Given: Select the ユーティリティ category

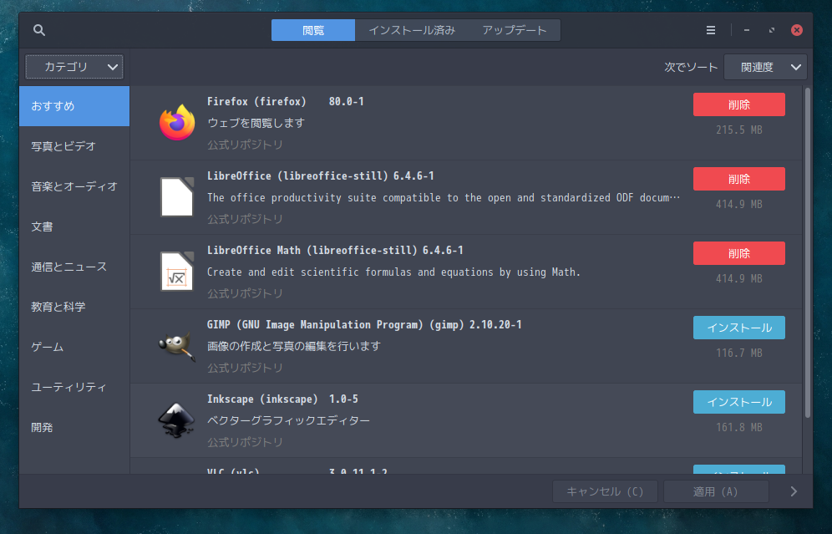Looking at the screenshot, I should (x=74, y=387).
